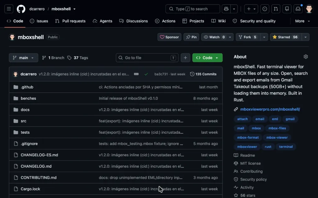Open the Watch notification options dropdown arrow
318x198 pixels.
230,37
